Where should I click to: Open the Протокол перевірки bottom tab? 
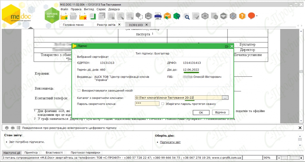85,153
